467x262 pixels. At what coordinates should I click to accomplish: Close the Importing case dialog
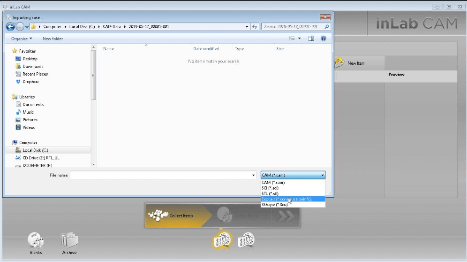click(x=325, y=17)
